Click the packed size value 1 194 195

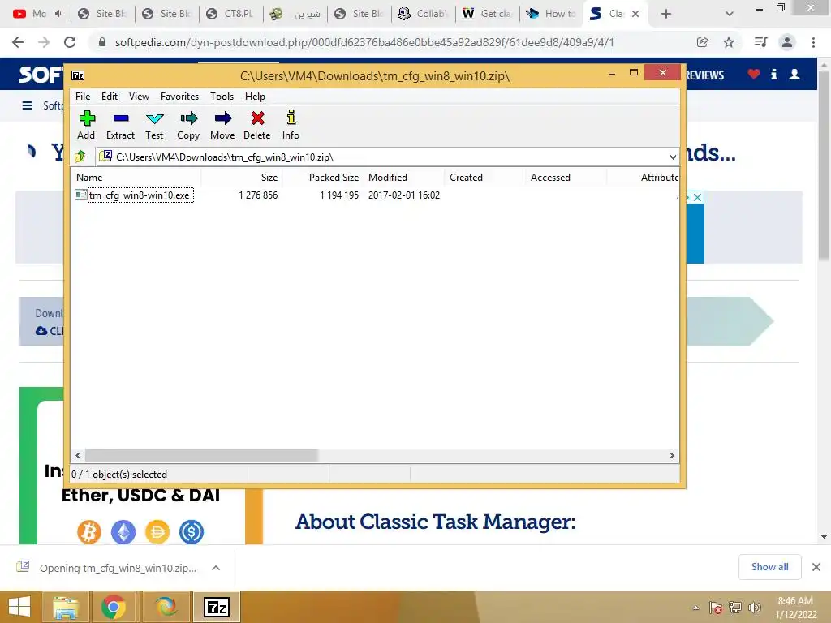(339, 195)
